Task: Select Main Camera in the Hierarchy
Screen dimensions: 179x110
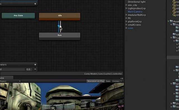Action: pyautogui.click(x=135, y=12)
